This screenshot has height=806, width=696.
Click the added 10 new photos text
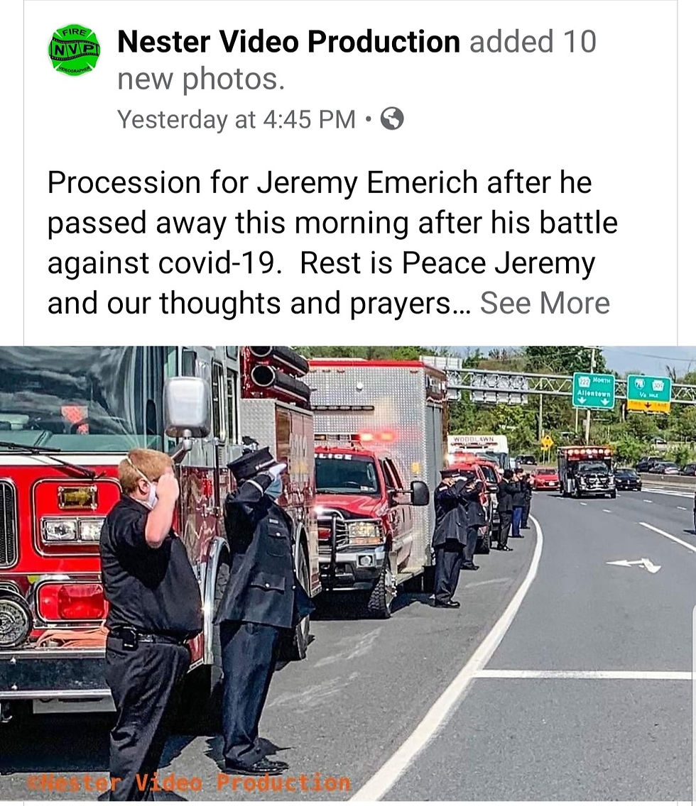click(x=357, y=60)
